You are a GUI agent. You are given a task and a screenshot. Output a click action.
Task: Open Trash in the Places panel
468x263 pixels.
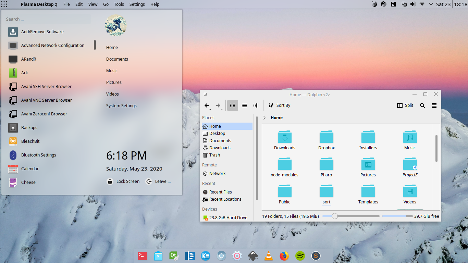tap(227, 155)
